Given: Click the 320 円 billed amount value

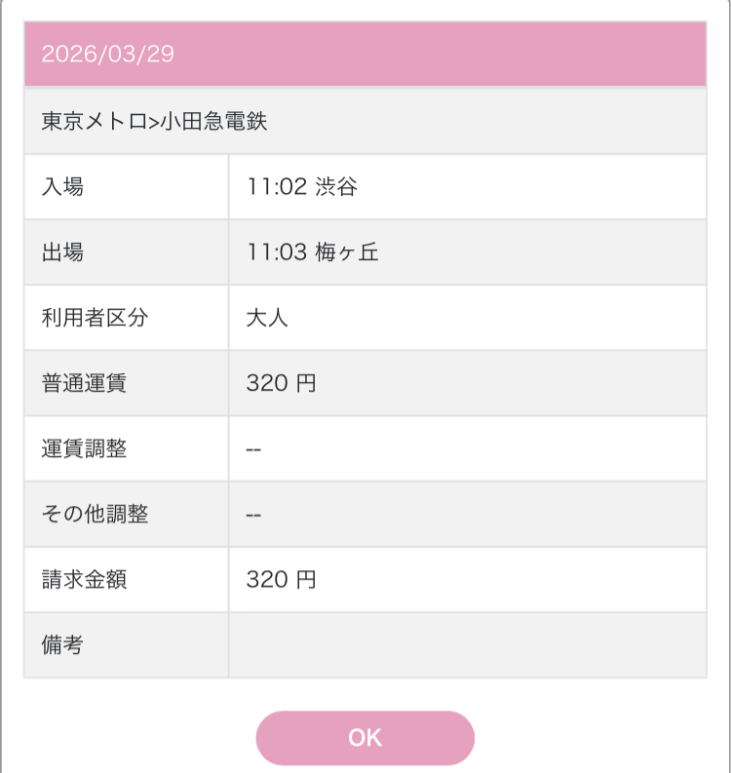Looking at the screenshot, I should coord(281,580).
